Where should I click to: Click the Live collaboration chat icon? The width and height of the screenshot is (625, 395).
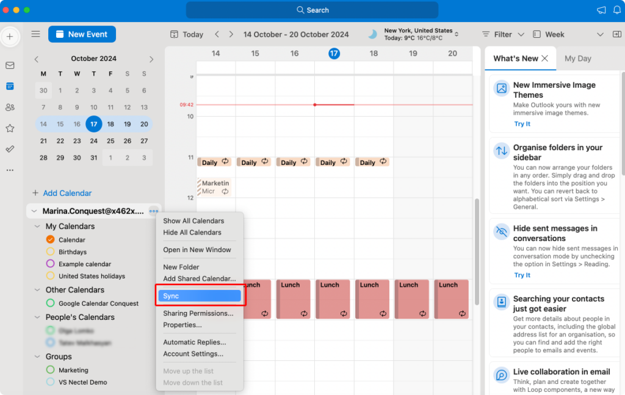(x=502, y=375)
